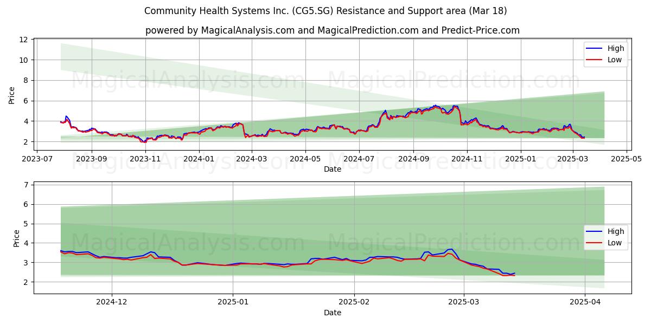651x325 pixels.
Task: Click the '2023-09' tick label
Action: click(x=91, y=159)
